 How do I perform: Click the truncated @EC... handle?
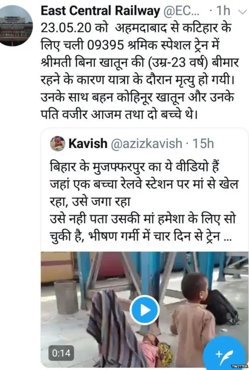(181, 11)
